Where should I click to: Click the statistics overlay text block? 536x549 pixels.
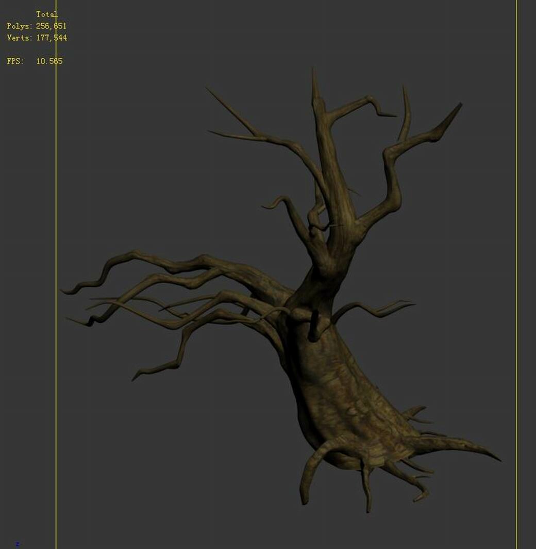[x=36, y=36]
